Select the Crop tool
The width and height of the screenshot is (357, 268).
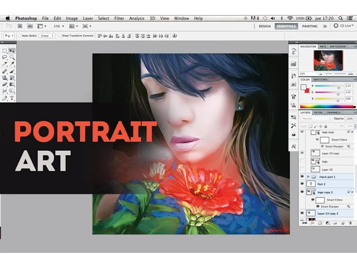click(4, 64)
